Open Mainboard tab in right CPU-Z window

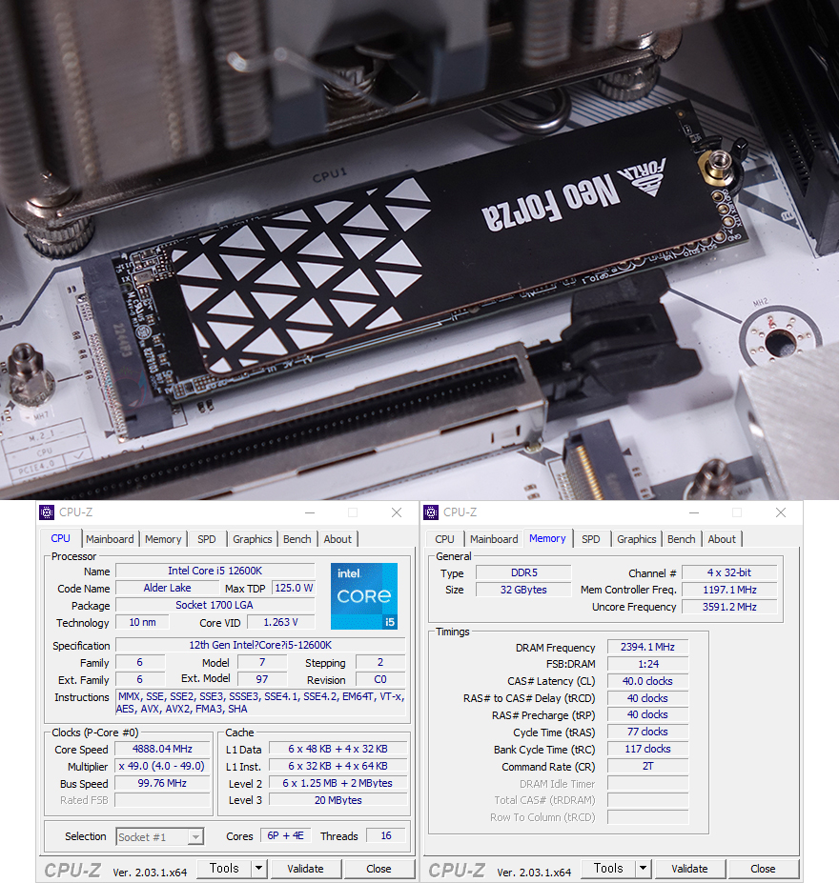[x=494, y=539]
